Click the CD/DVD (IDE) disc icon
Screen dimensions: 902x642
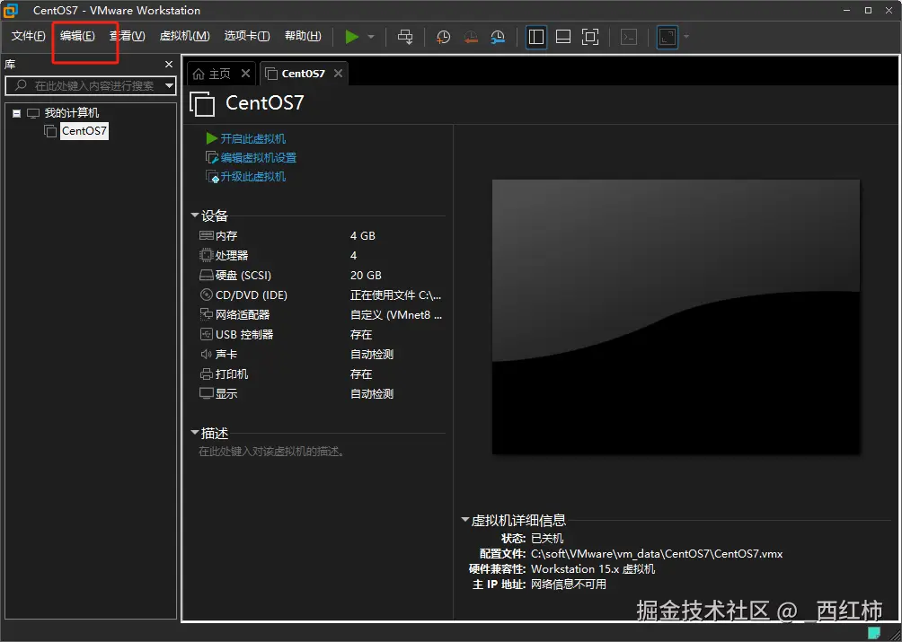pyautogui.click(x=206, y=295)
